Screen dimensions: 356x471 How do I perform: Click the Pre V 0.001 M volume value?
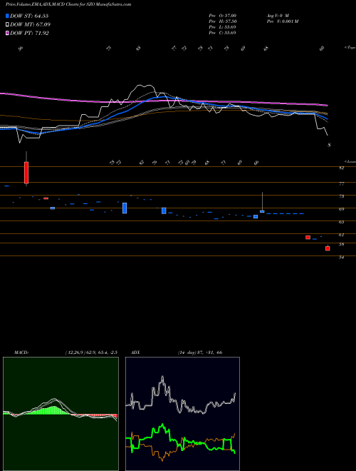[282, 21]
